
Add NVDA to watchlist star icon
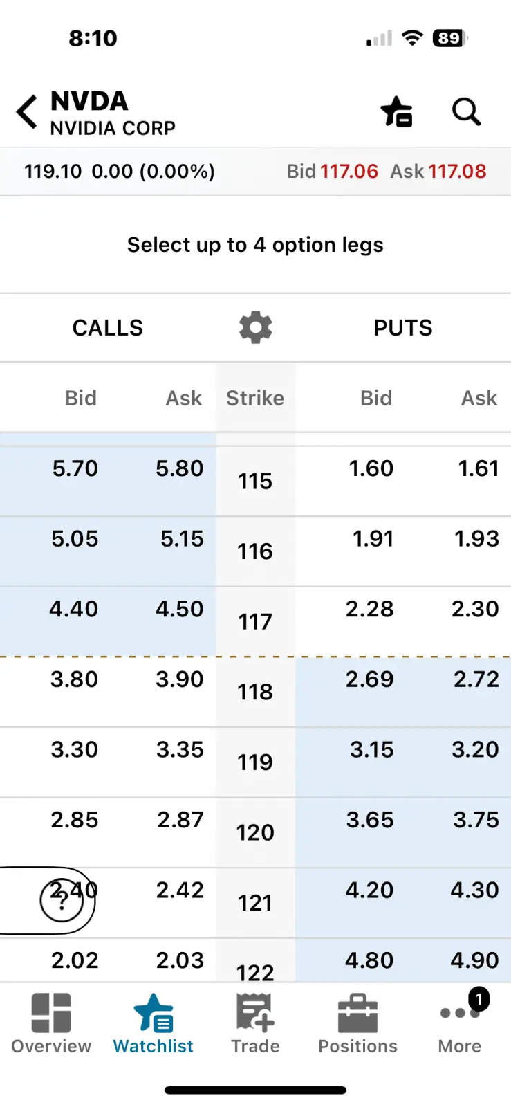[396, 112]
